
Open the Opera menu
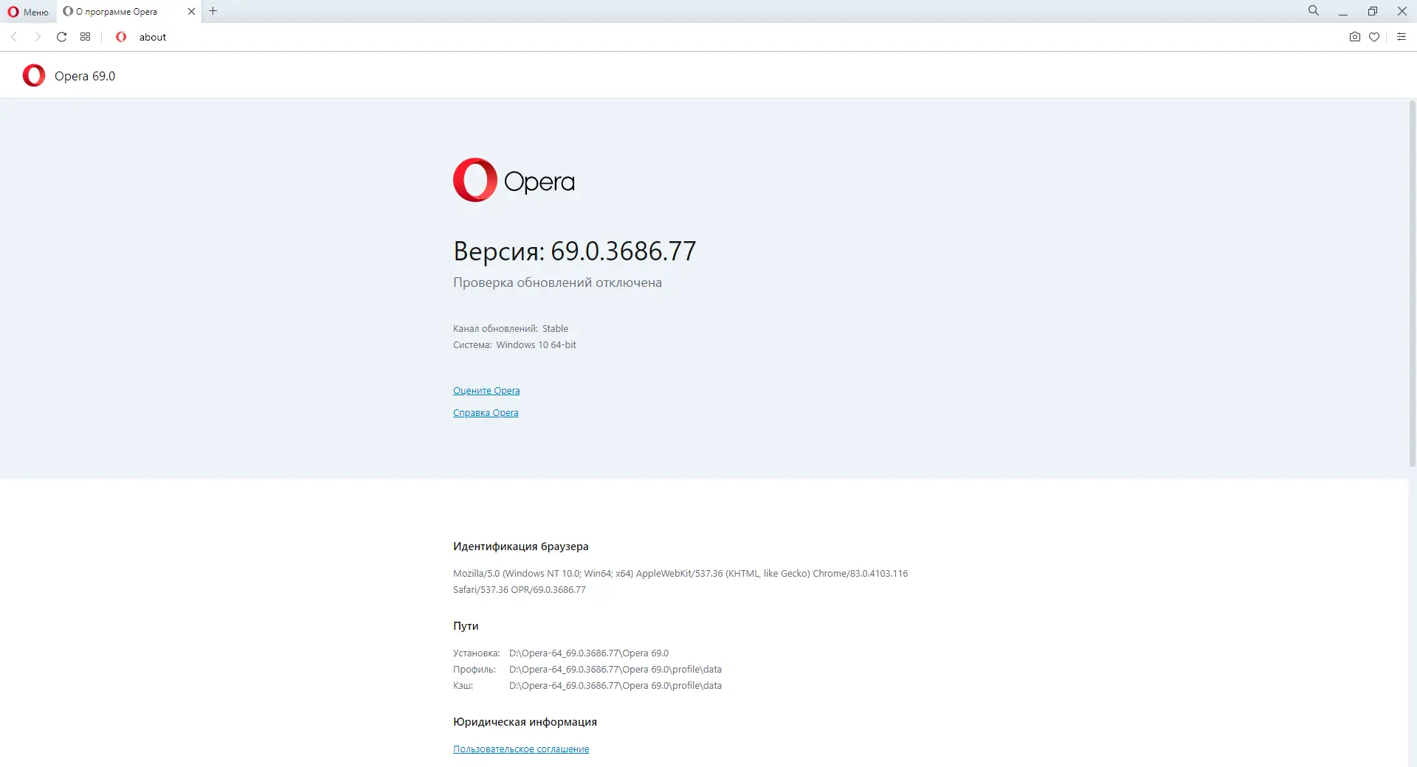point(27,12)
